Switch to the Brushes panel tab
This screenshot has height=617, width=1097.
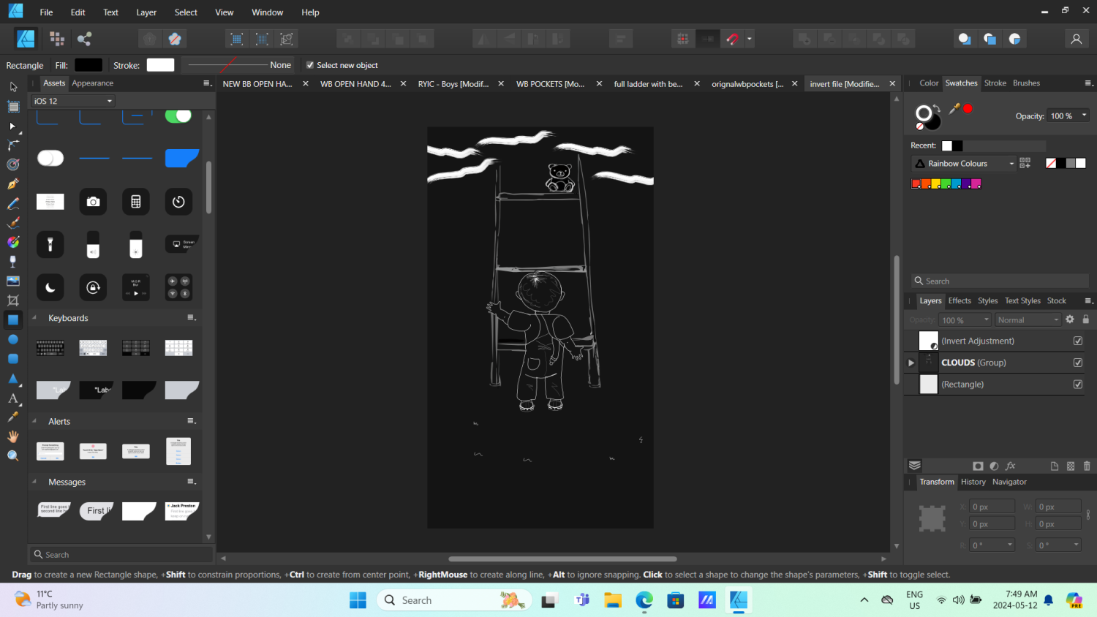[1025, 83]
